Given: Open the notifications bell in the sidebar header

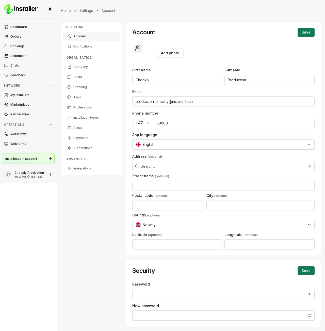Looking at the screenshot, I should click(x=50, y=9).
